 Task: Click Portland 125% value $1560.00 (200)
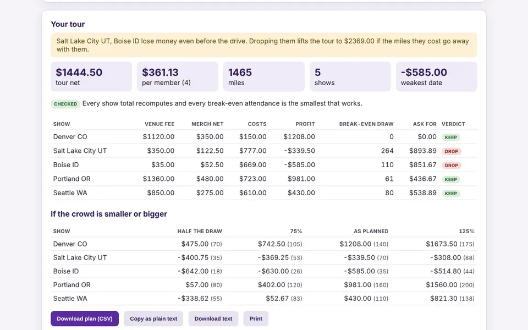click(x=450, y=285)
